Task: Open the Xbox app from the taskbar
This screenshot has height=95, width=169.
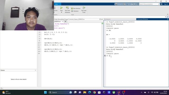Action: (114, 92)
